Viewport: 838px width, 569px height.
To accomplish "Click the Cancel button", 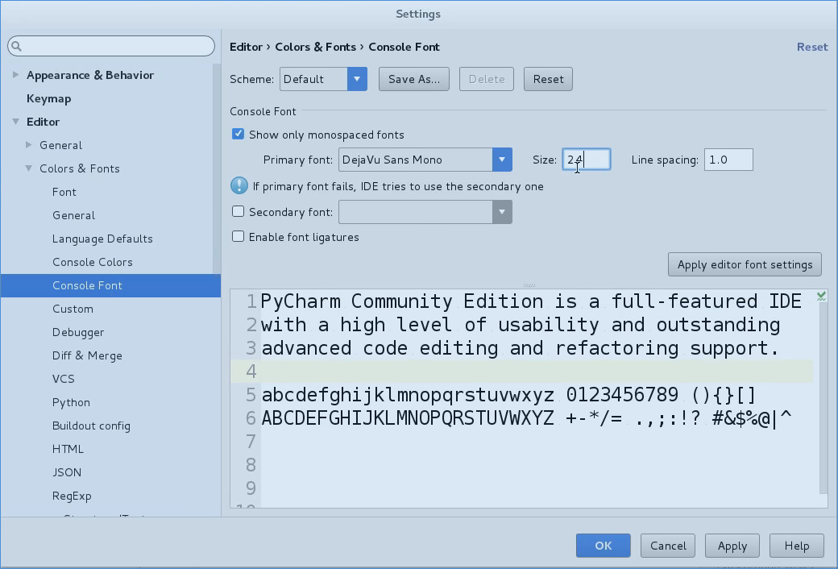I will (668, 546).
